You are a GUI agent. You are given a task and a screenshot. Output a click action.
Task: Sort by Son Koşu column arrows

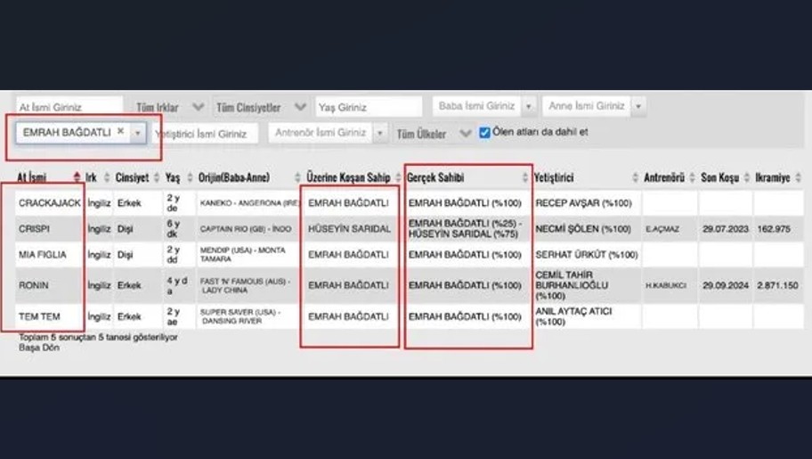click(746, 177)
